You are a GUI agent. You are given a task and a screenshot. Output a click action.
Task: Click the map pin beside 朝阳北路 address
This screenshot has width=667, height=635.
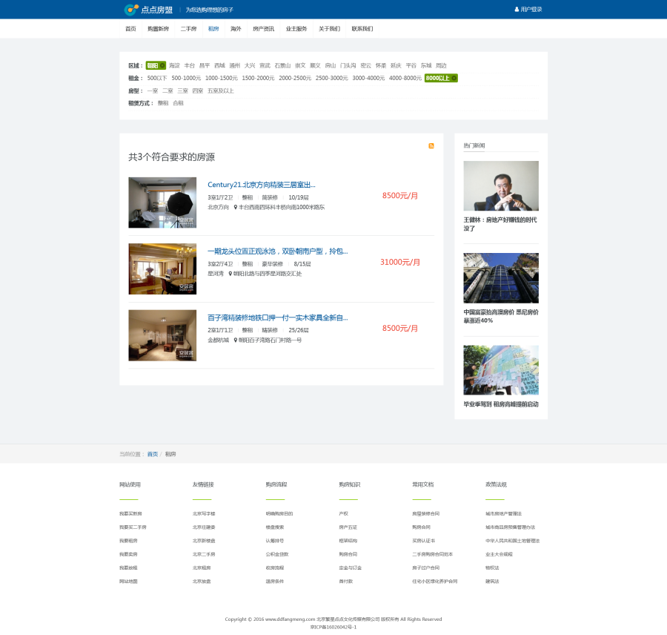[230, 274]
